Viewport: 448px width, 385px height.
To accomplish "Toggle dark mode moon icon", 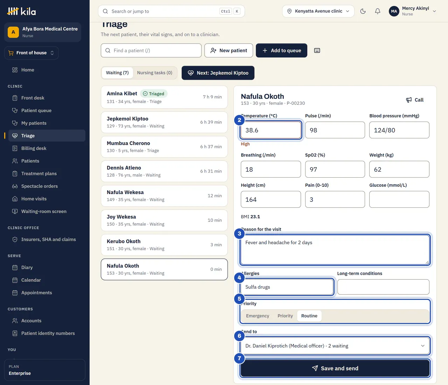I will tap(363, 11).
